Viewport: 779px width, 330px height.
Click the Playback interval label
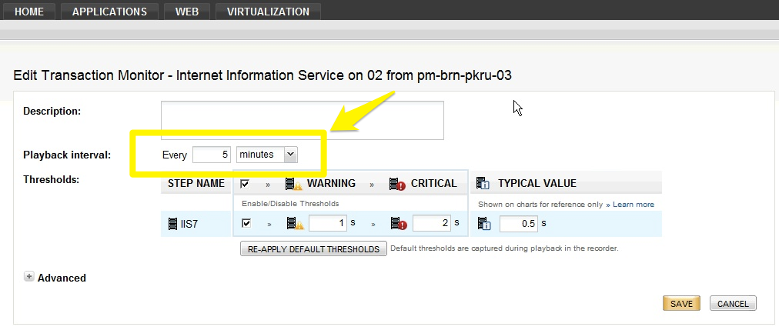(x=67, y=155)
